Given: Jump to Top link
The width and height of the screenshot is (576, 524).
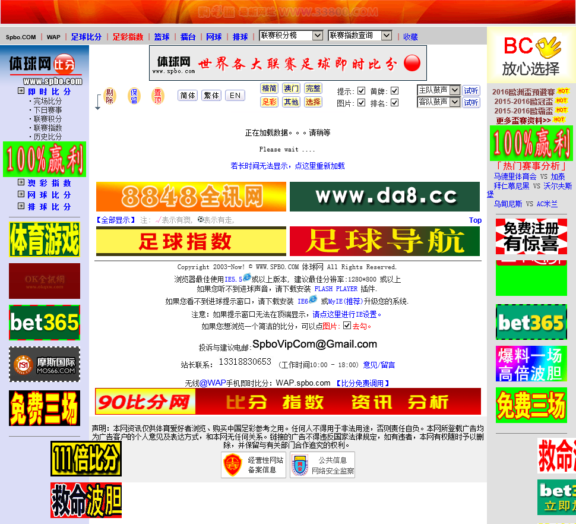Looking at the screenshot, I should [475, 220].
